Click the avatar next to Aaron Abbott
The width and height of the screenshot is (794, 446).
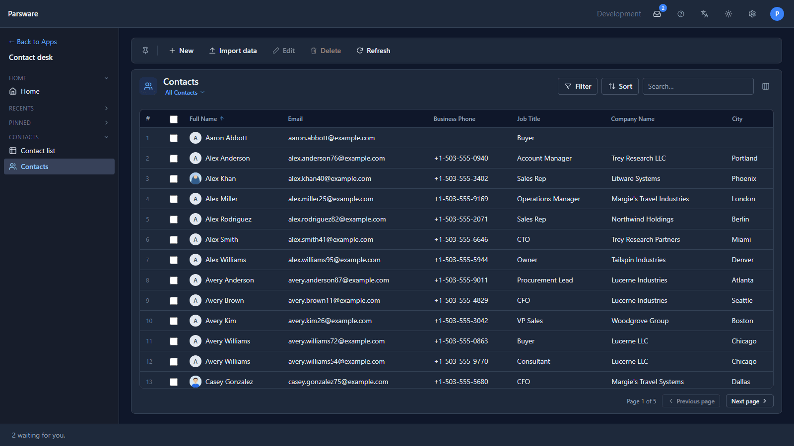(x=196, y=138)
